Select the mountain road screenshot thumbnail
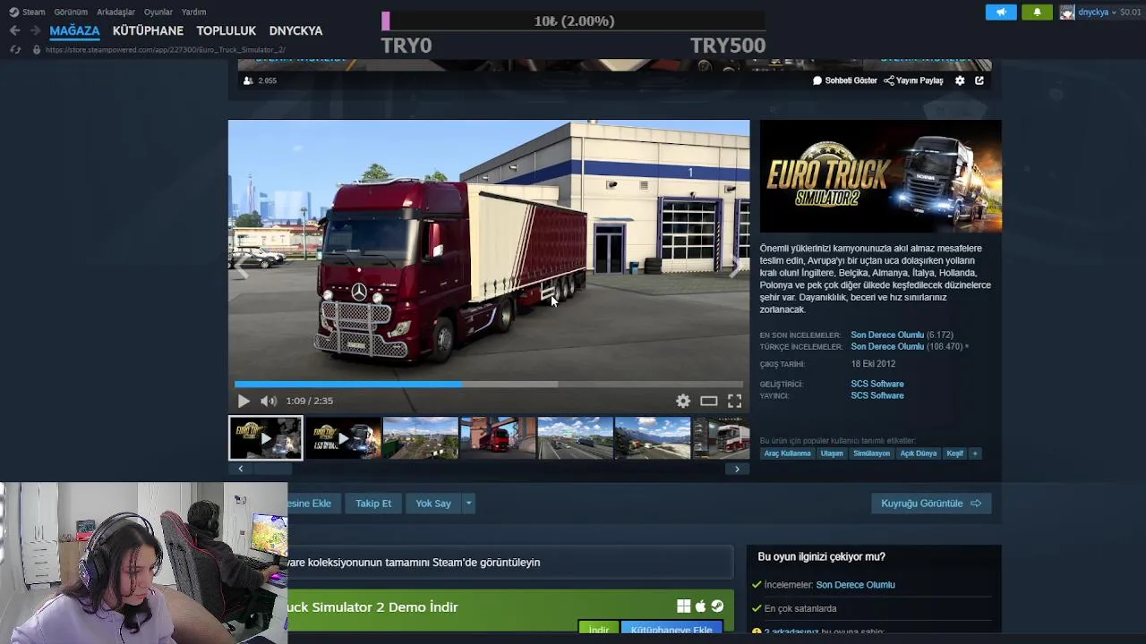 (x=653, y=438)
